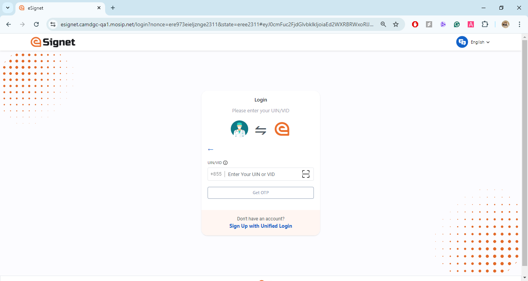Click the red Opera-style adblock extension icon

point(415,24)
